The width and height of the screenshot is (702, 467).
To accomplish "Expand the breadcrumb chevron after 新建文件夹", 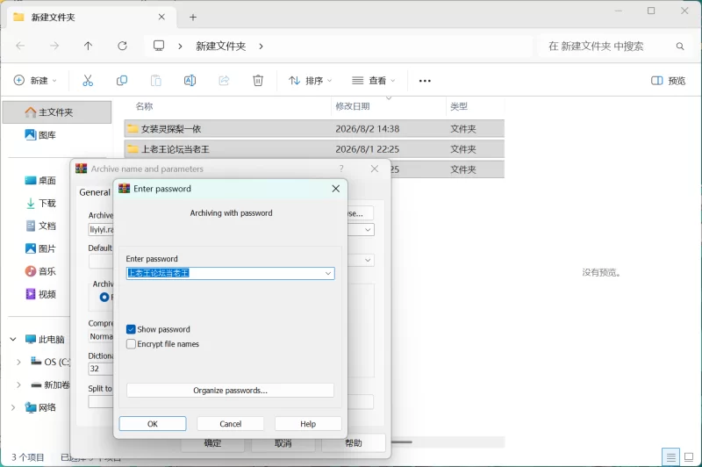I will pyautogui.click(x=261, y=47).
